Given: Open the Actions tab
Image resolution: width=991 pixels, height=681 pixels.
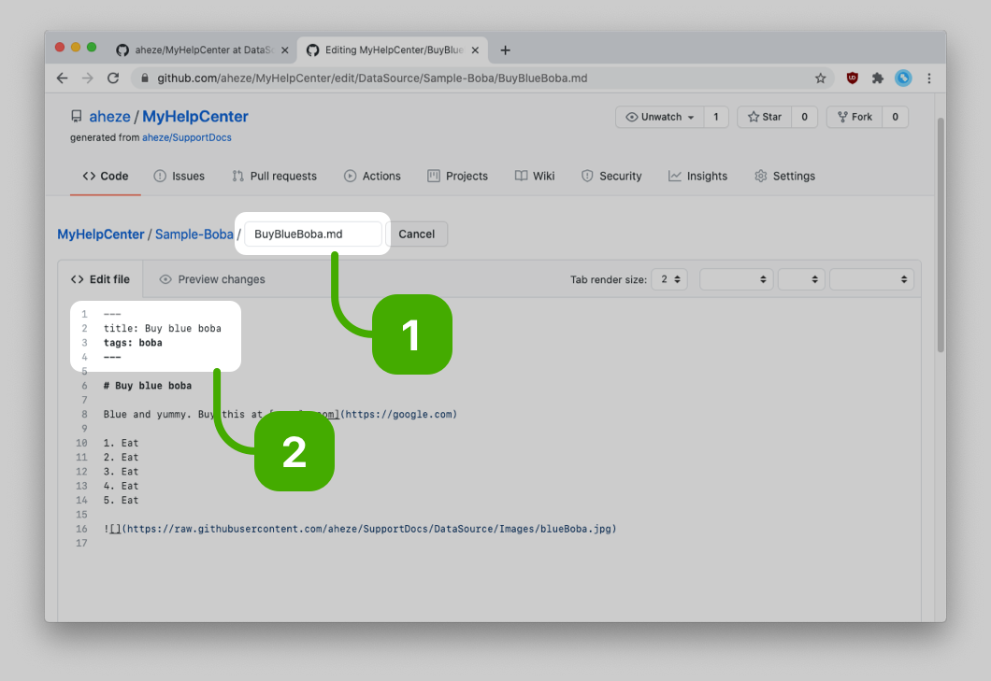Looking at the screenshot, I should coord(372,177).
